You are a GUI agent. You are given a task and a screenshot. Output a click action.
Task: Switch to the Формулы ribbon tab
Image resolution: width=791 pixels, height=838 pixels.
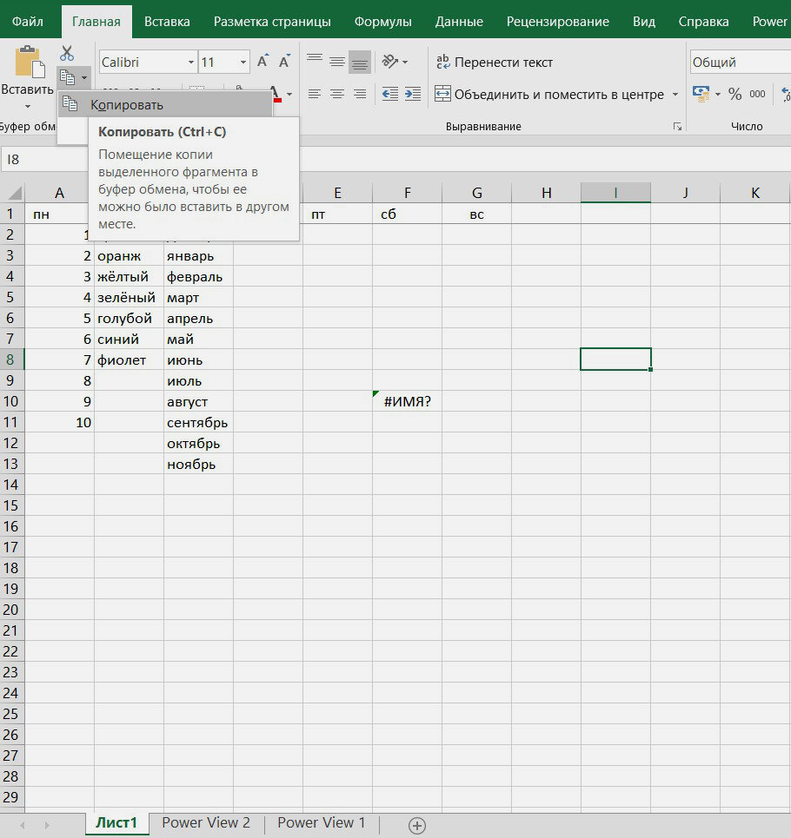pos(383,22)
